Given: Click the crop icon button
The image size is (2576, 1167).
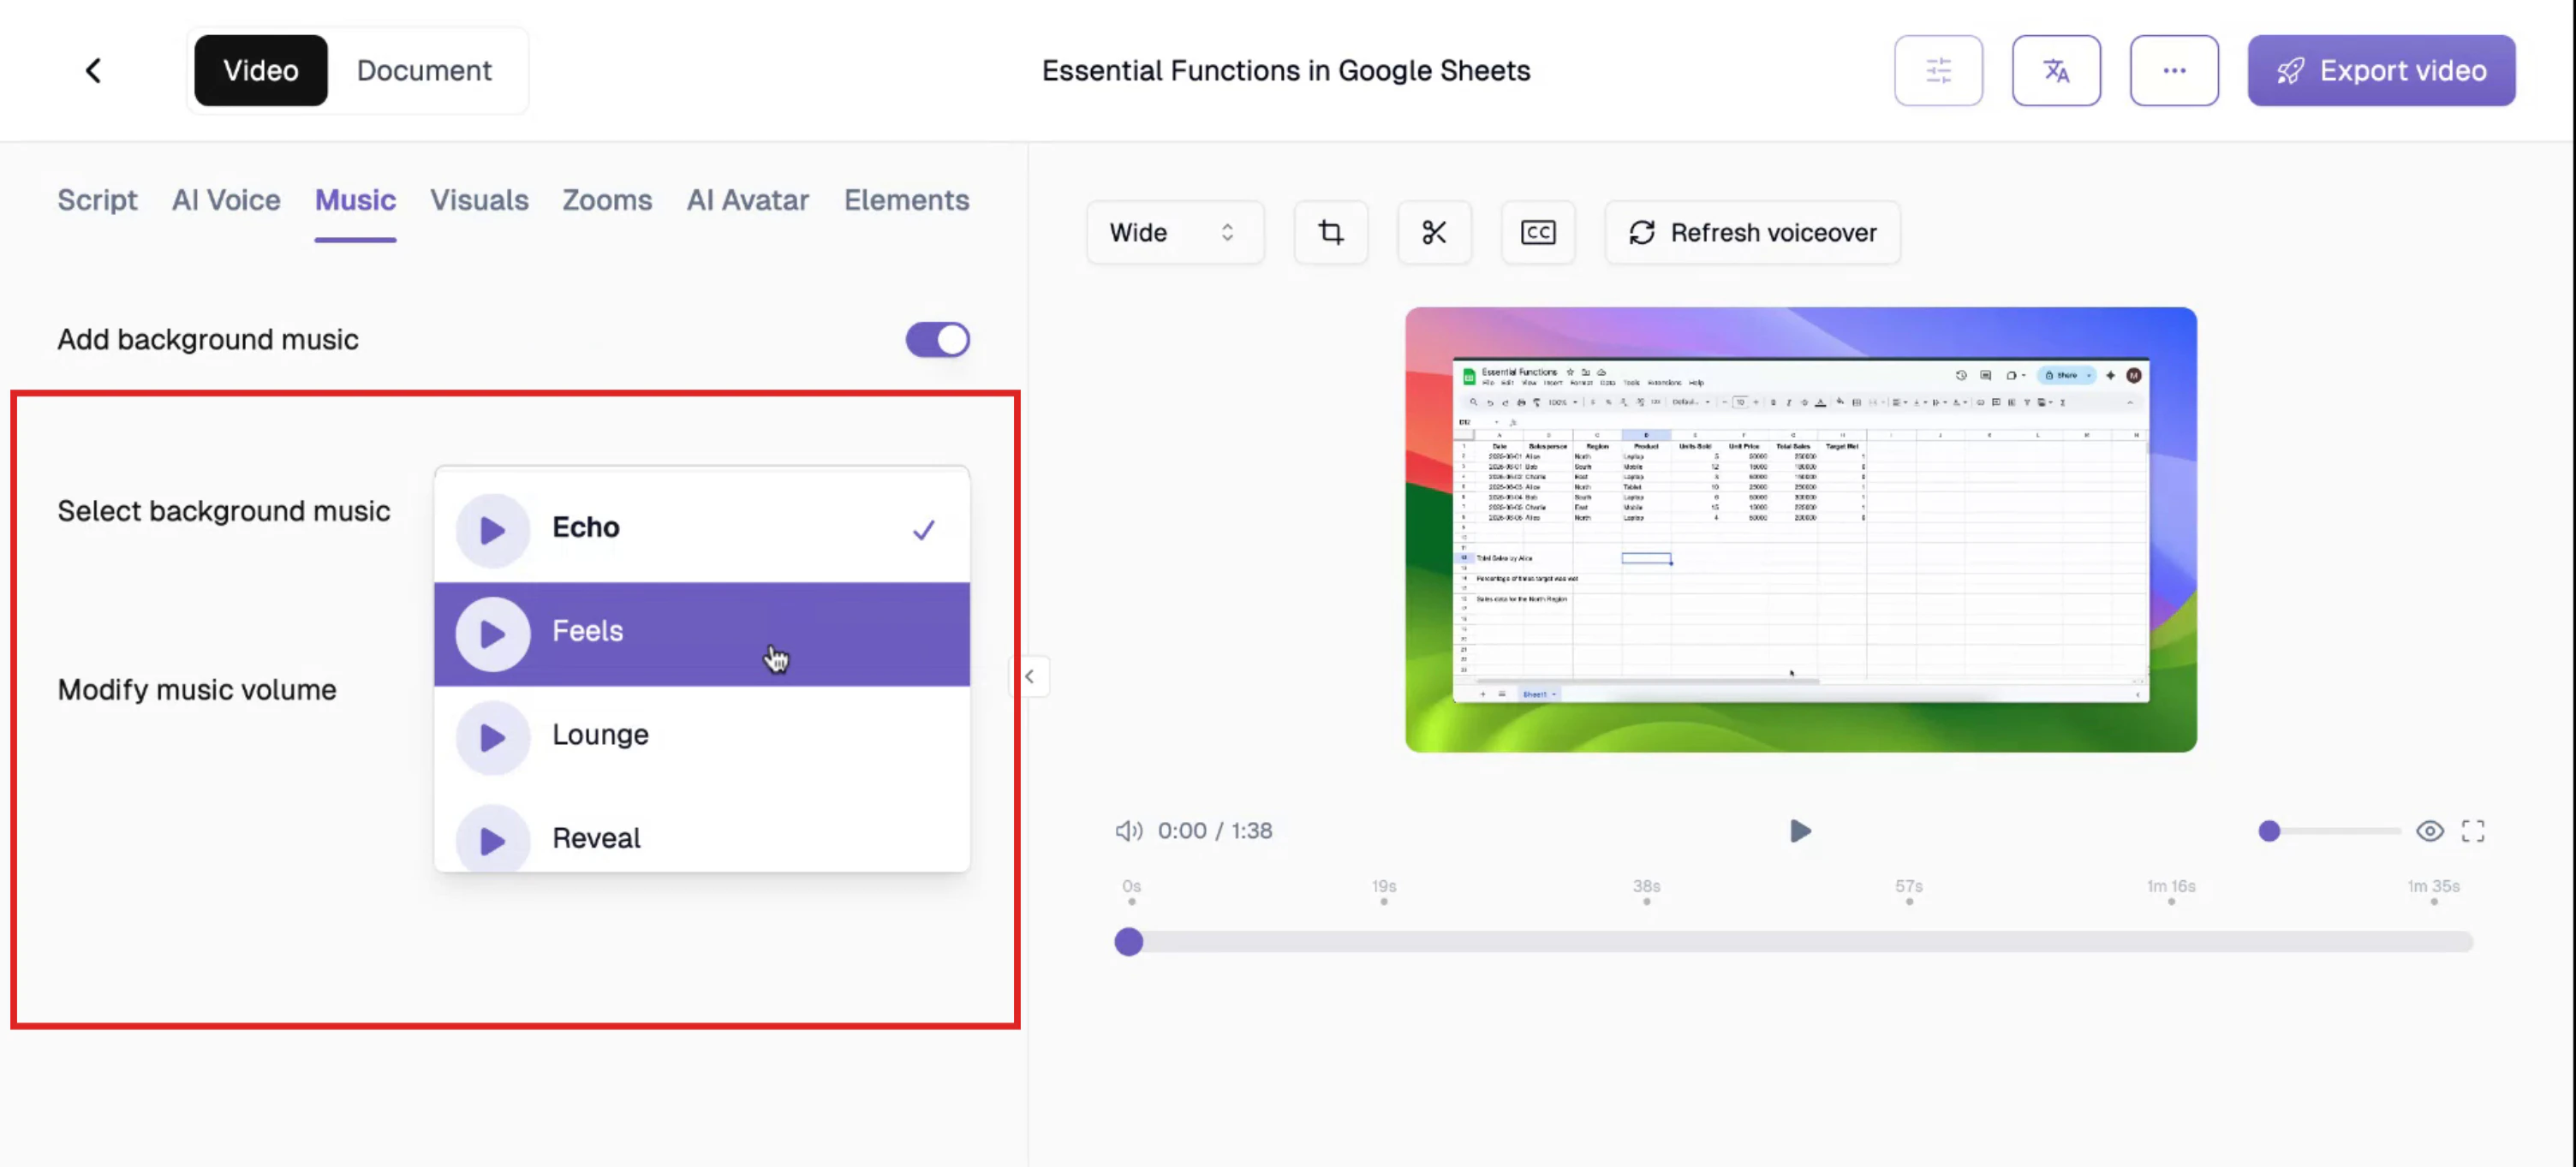Looking at the screenshot, I should (x=1330, y=232).
